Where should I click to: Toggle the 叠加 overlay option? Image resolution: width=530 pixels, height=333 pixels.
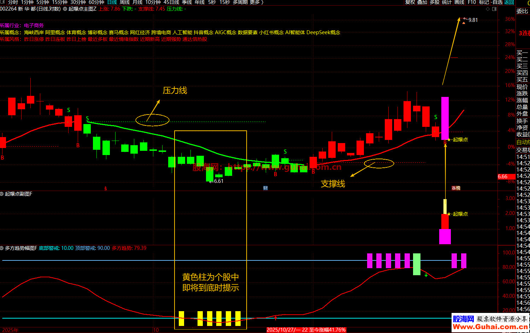[x=422, y=2]
